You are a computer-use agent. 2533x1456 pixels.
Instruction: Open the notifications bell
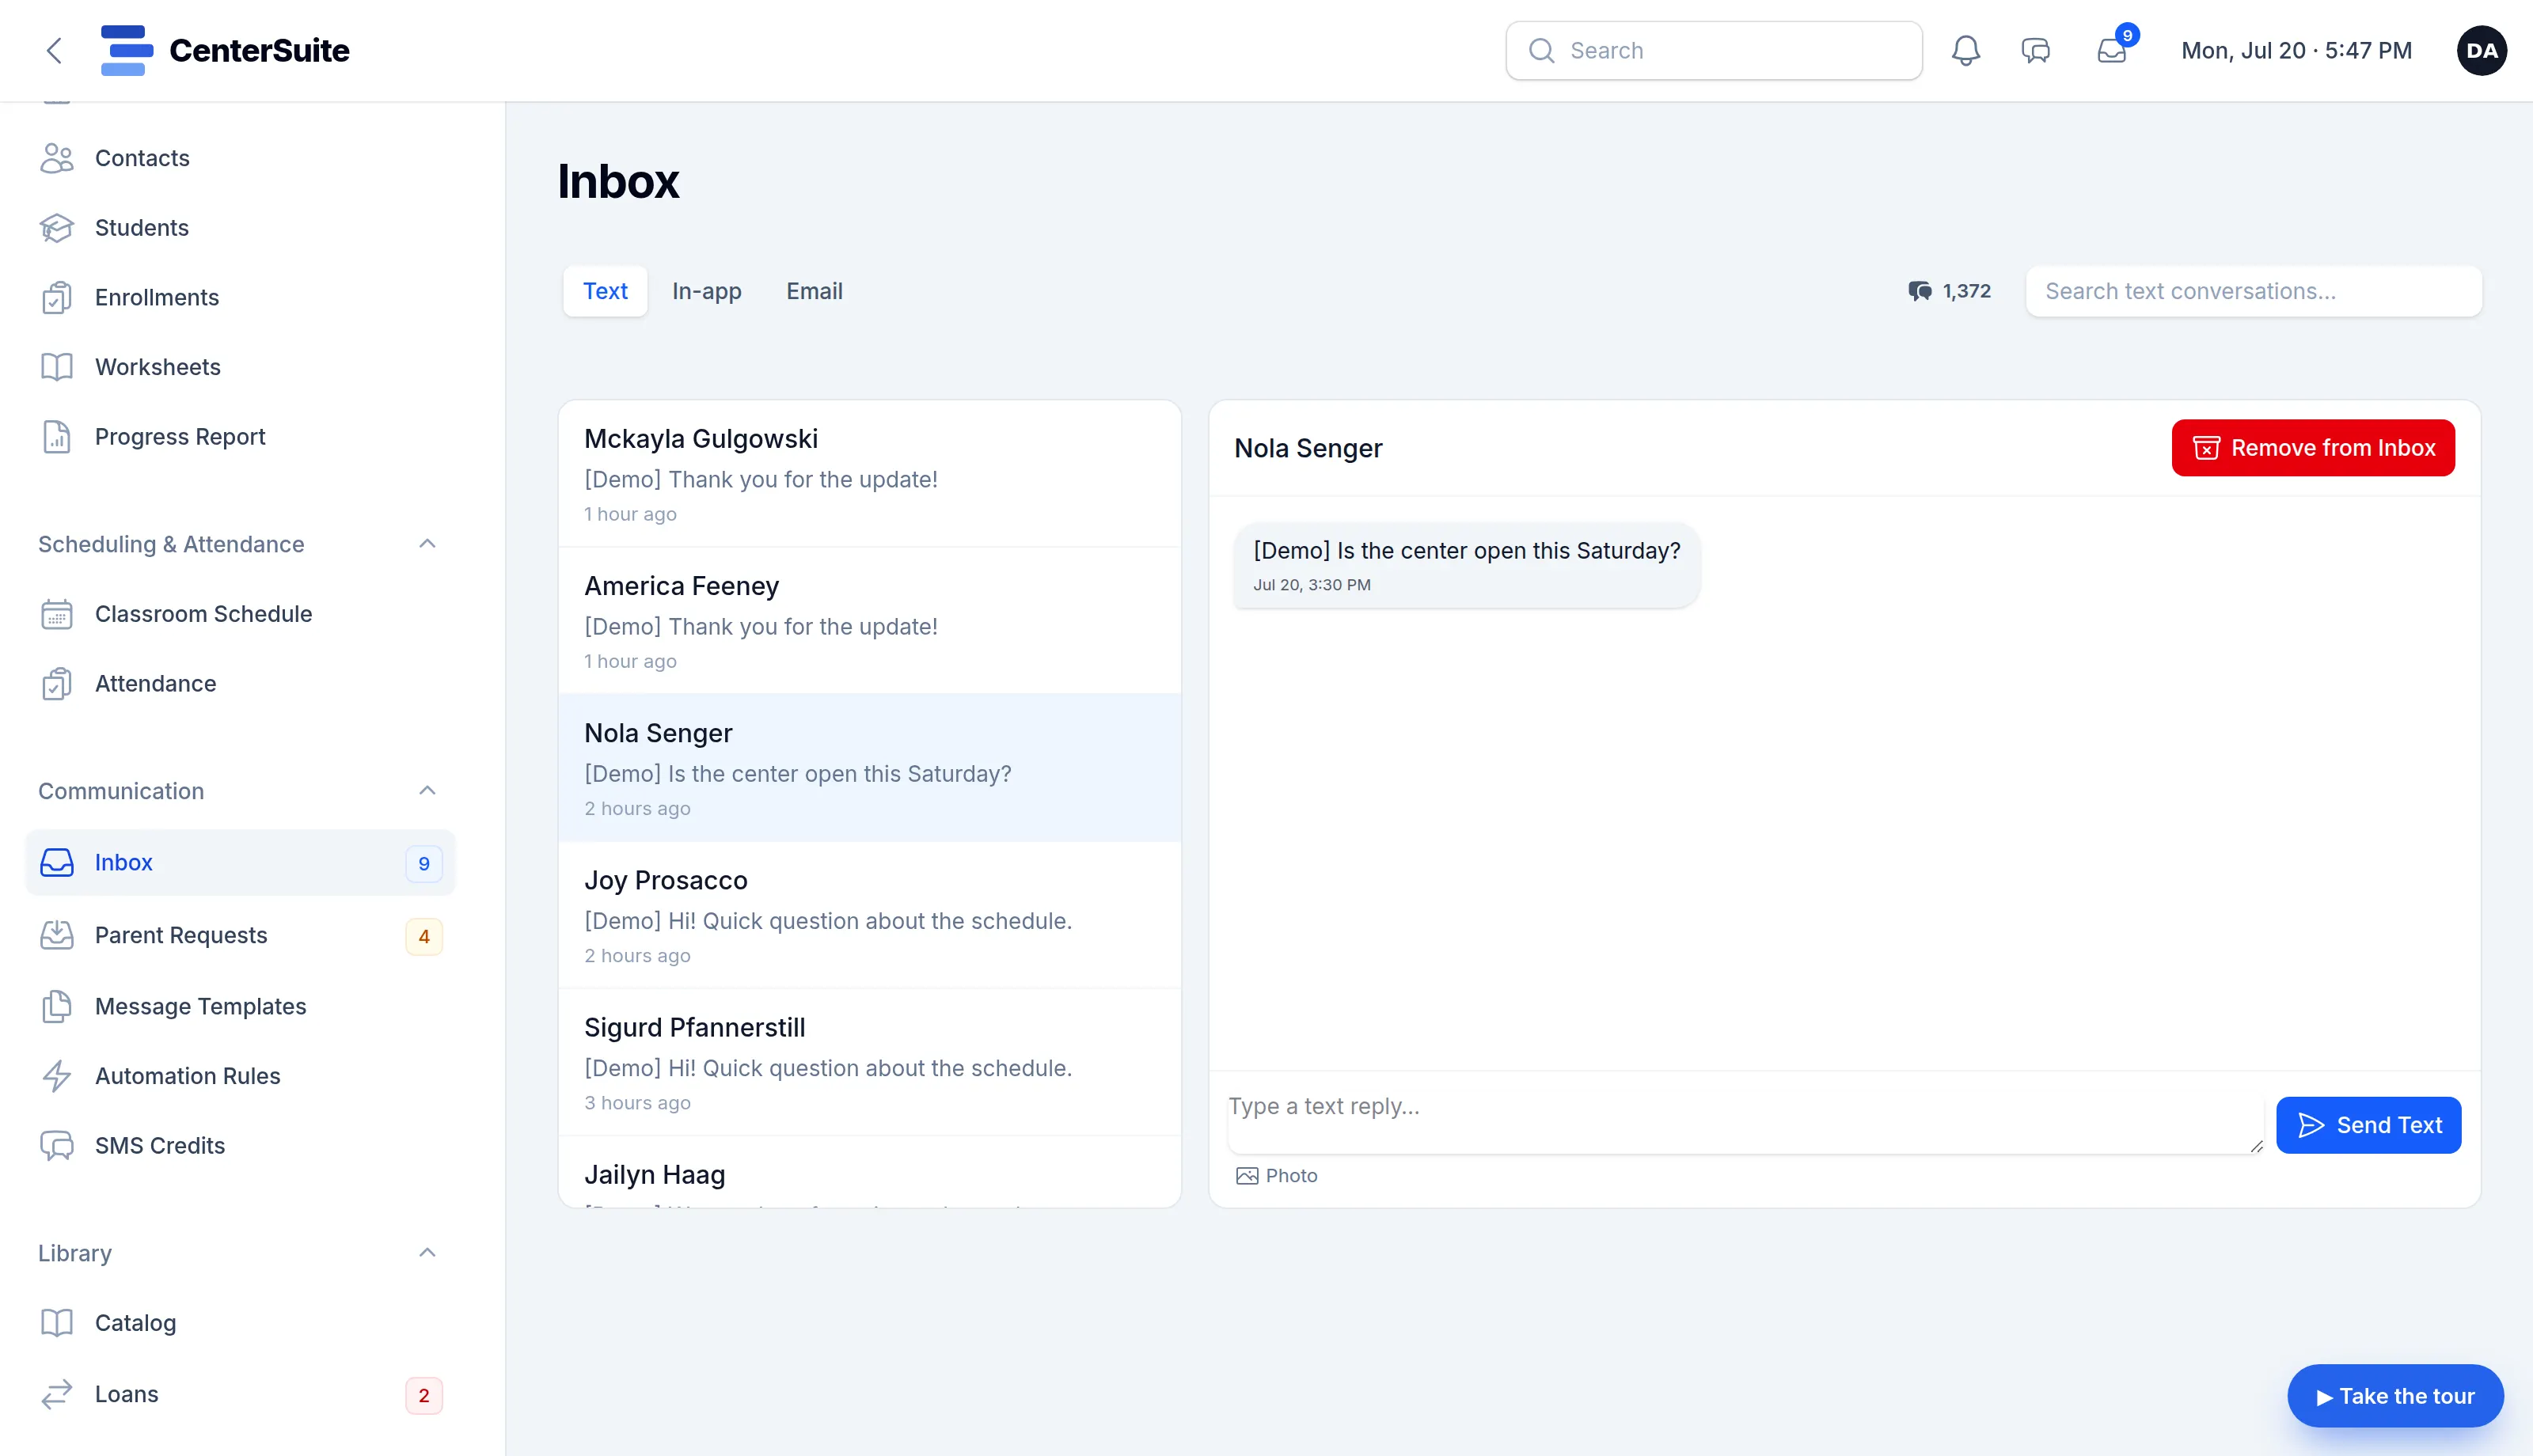click(x=1966, y=50)
